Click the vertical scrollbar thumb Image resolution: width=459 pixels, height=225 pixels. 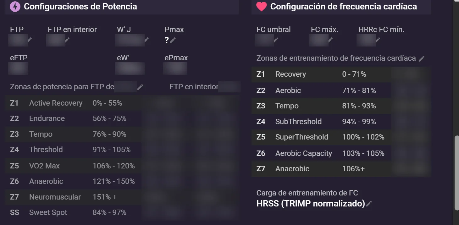[x=456, y=173]
